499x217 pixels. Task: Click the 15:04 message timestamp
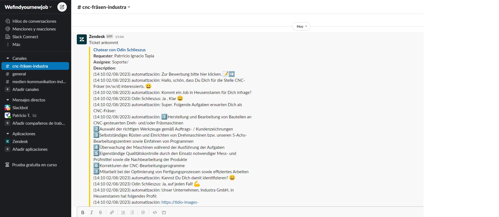point(119,37)
